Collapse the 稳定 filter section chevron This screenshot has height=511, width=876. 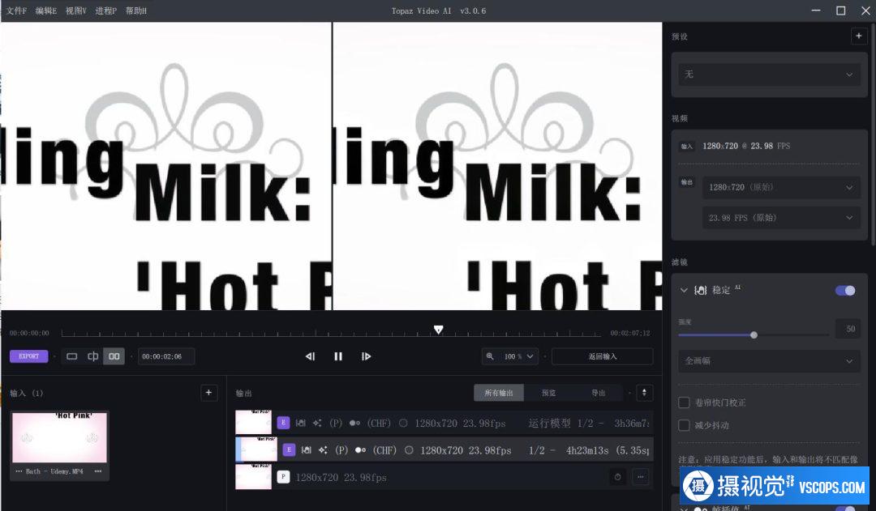click(x=683, y=290)
